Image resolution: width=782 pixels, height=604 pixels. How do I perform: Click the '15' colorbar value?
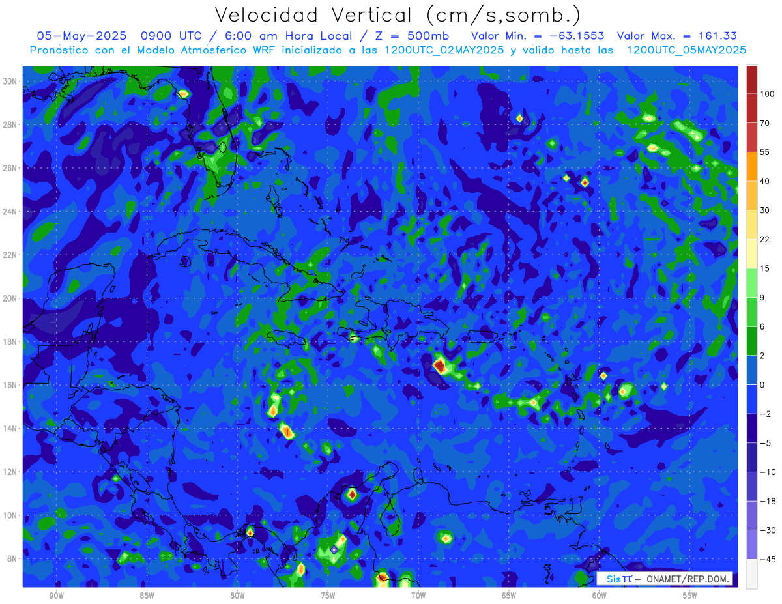(765, 268)
